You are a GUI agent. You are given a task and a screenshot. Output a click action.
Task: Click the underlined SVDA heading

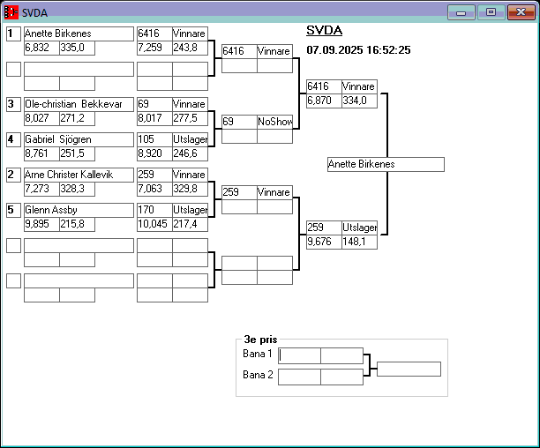pos(324,30)
